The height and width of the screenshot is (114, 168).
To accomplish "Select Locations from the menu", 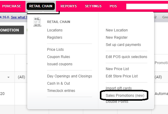I will click(55, 30).
